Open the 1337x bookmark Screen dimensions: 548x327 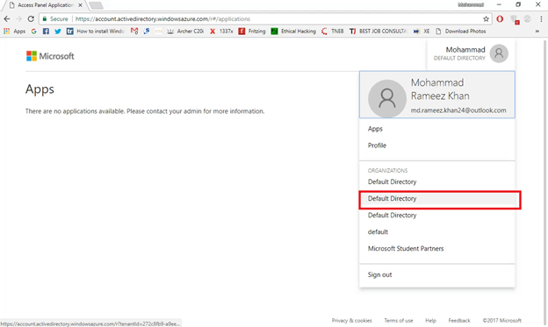221,31
